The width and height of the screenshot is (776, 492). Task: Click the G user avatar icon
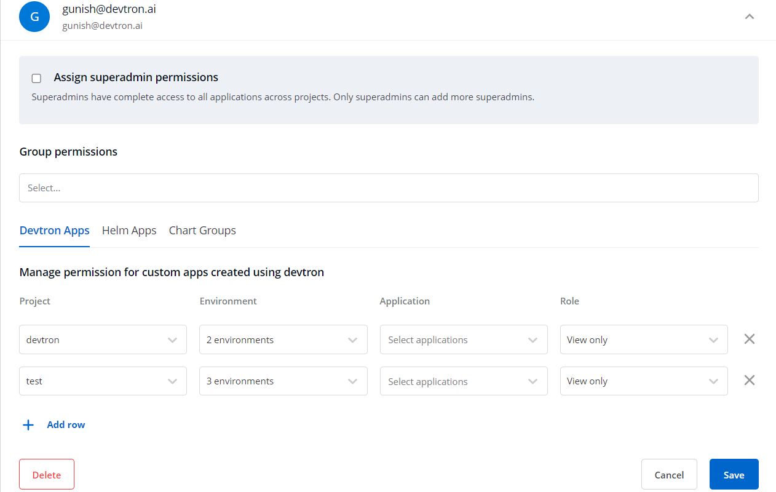34,17
